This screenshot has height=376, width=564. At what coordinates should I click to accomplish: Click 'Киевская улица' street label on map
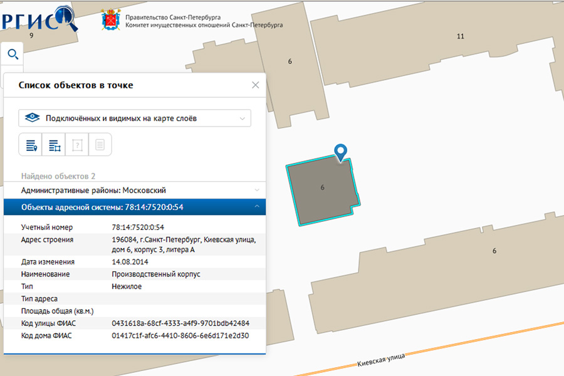coord(381,360)
